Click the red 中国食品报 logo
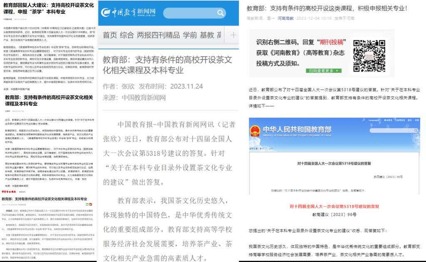Viewport: 426px width, 262px height. point(9,191)
